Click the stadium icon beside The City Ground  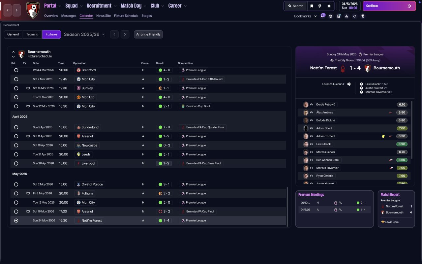pos(332,60)
